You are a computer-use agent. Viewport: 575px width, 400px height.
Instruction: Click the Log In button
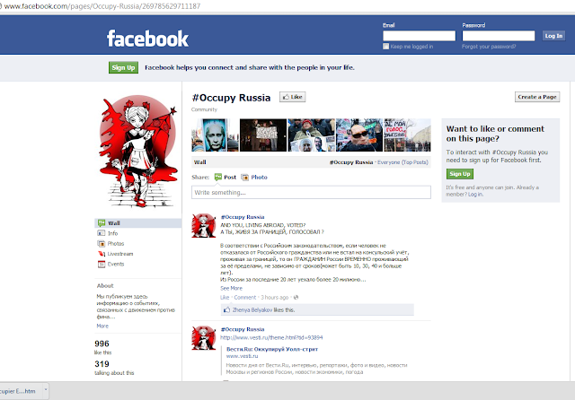[x=553, y=36]
